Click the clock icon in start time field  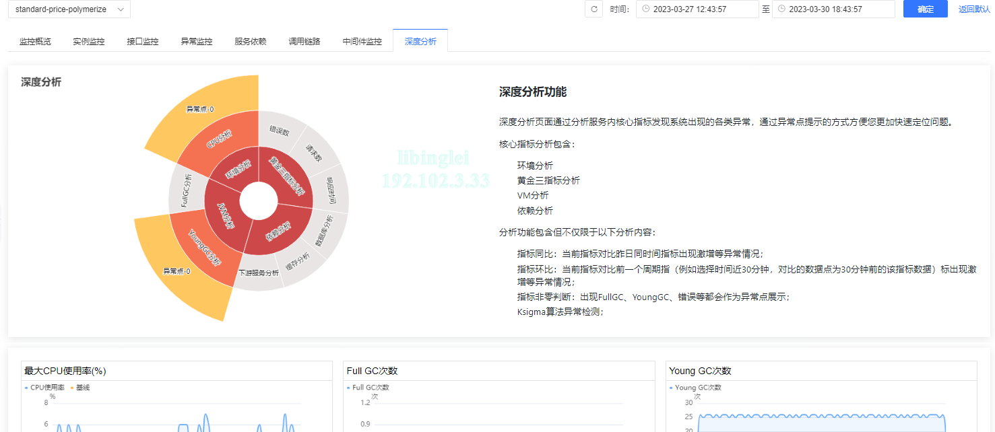tap(646, 9)
